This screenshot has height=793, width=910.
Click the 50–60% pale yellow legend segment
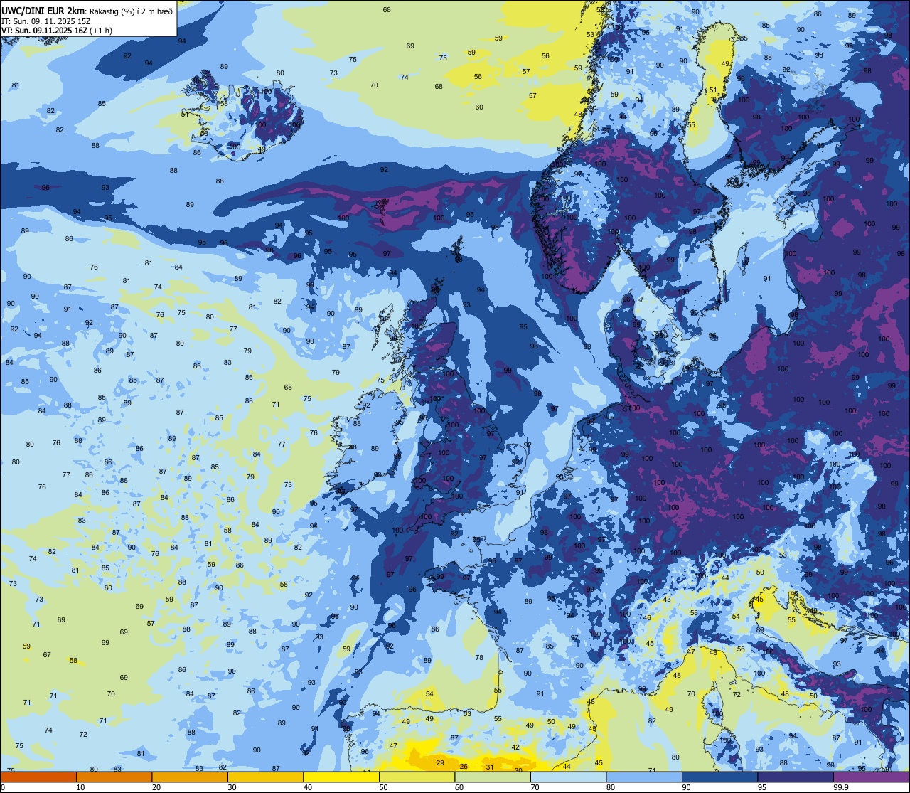[x=417, y=777]
